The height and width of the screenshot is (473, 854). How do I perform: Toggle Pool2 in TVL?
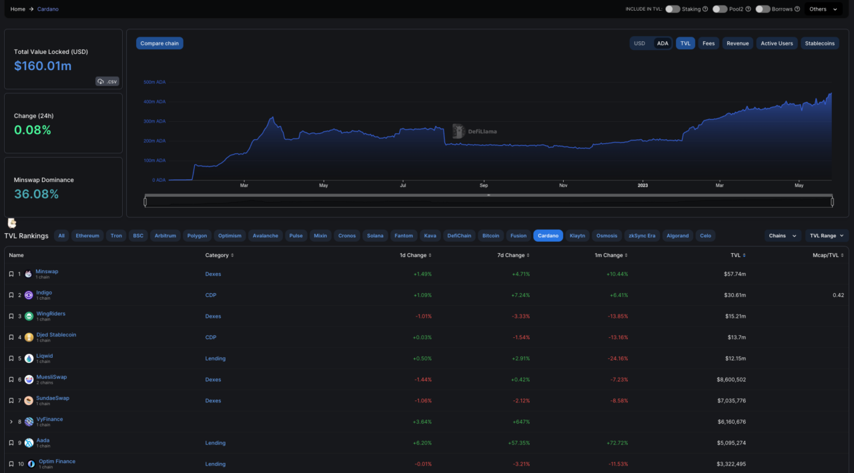coord(720,9)
